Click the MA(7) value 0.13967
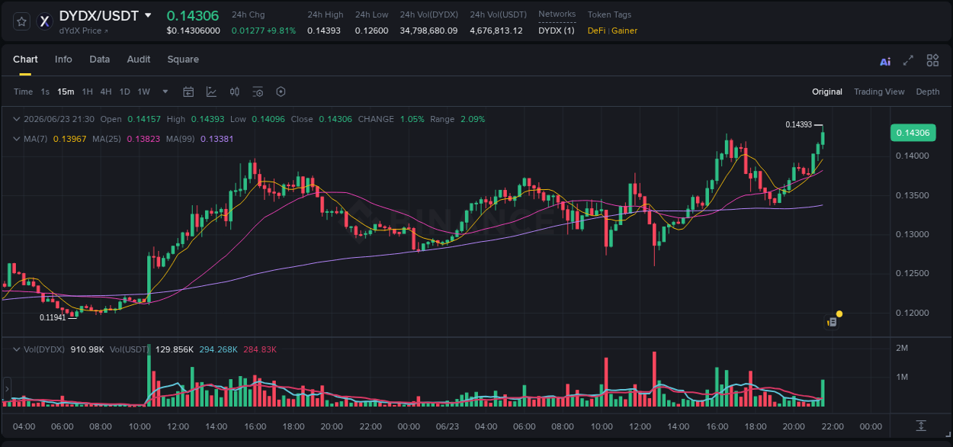Viewport: 953px width, 447px height. (x=69, y=139)
